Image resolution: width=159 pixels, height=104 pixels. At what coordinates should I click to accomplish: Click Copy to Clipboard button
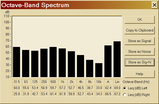click(140, 30)
